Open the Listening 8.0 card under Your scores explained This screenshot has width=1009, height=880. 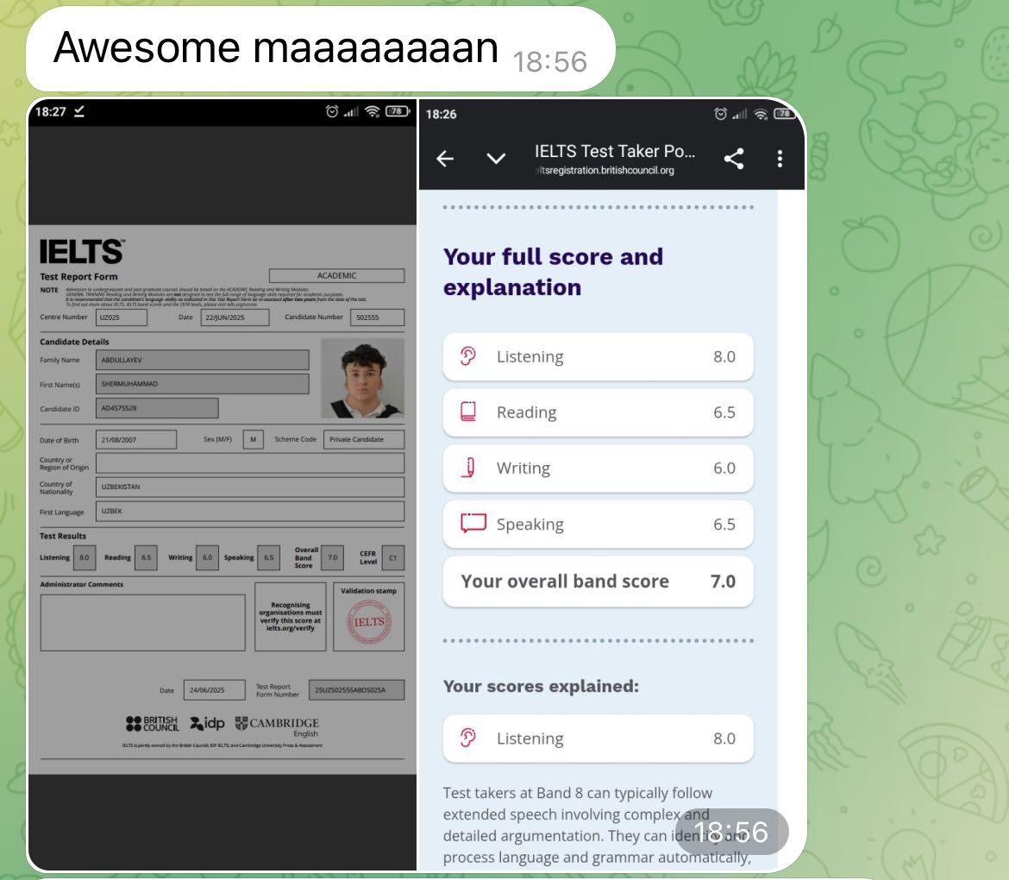[x=598, y=739]
